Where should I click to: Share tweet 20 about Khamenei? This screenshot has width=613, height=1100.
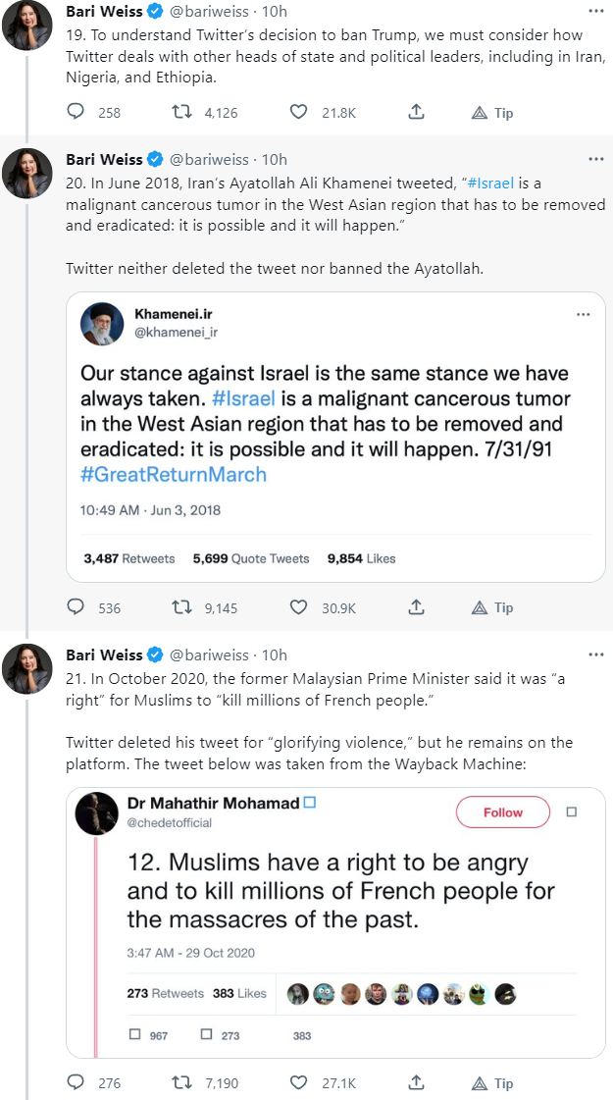point(416,607)
